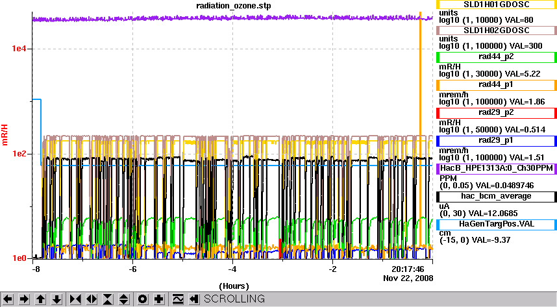
Task: Click the VAL=300 reading for SLD1H02GDOSC
Action: [526, 46]
